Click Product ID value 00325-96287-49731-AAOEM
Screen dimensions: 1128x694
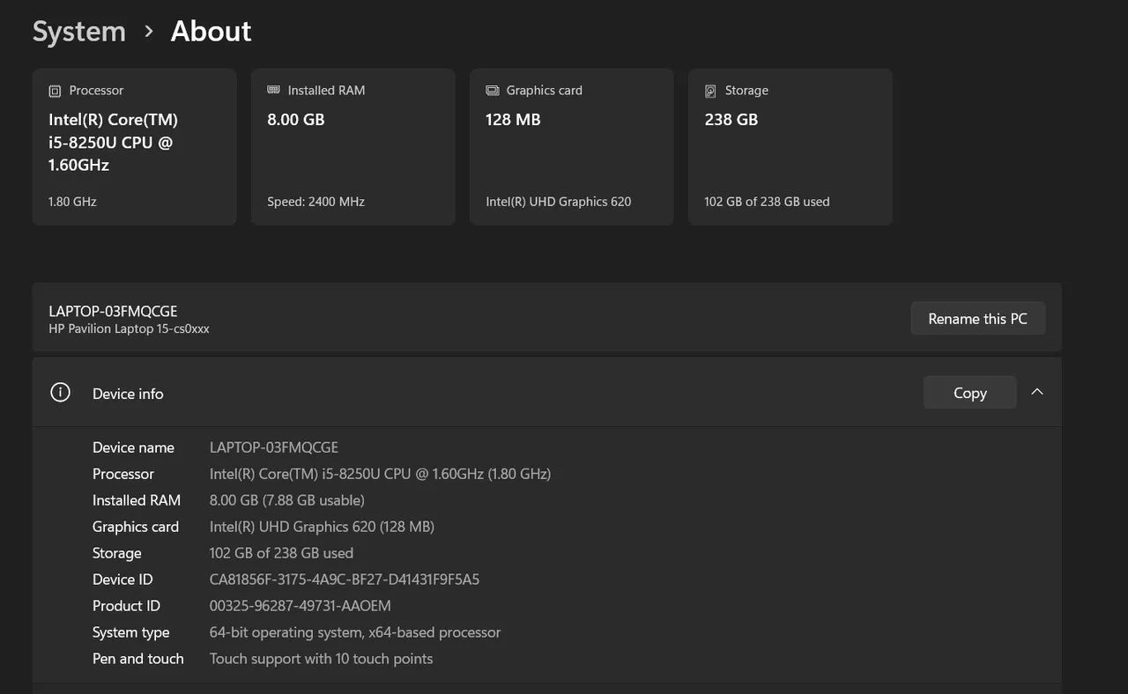pyautogui.click(x=301, y=606)
